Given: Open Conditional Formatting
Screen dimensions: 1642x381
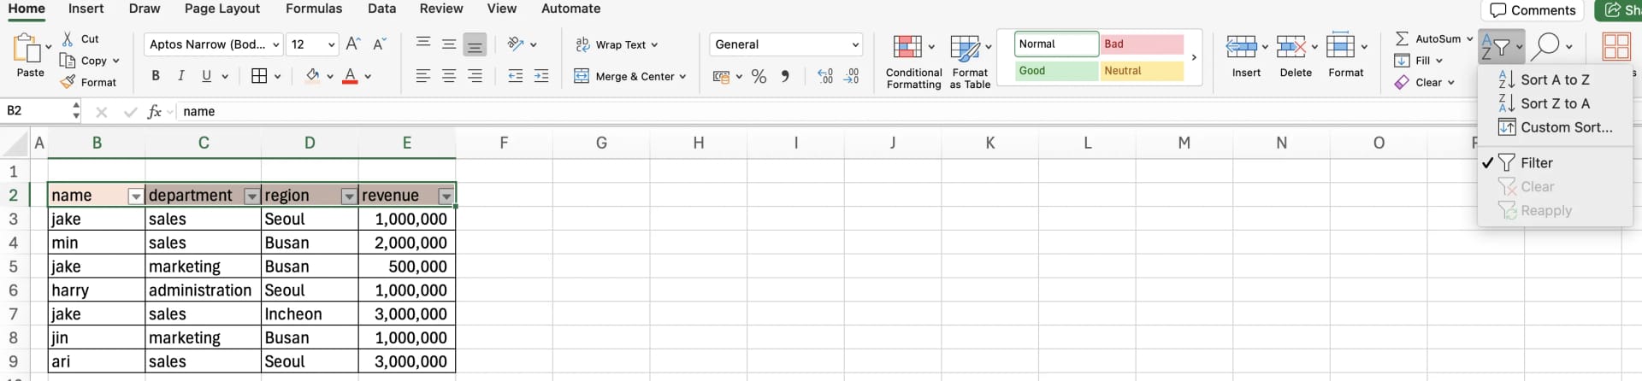Looking at the screenshot, I should 913,61.
